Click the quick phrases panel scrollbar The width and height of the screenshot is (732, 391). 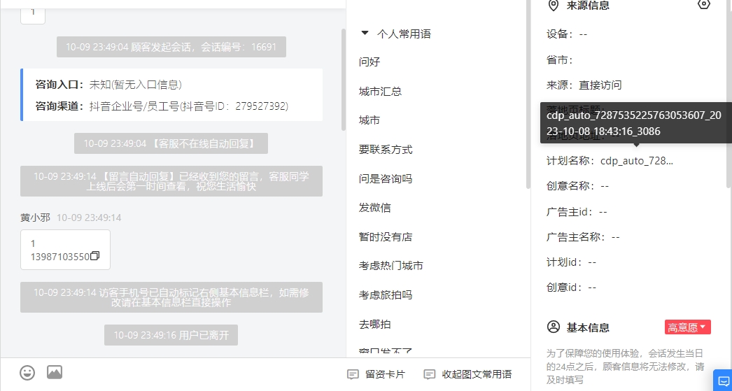point(528,93)
